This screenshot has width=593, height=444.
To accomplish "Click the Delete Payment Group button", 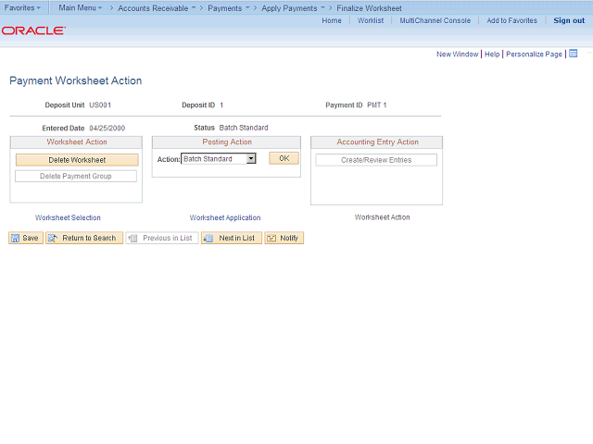I will [76, 176].
